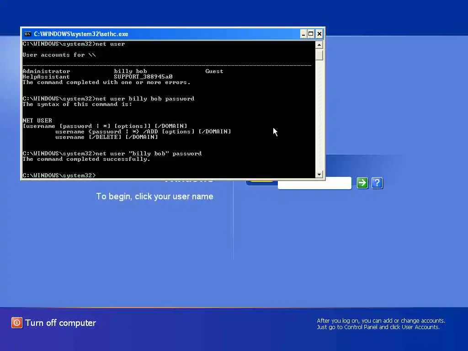Click the password input field on login screen
468x351 pixels.
click(x=314, y=183)
